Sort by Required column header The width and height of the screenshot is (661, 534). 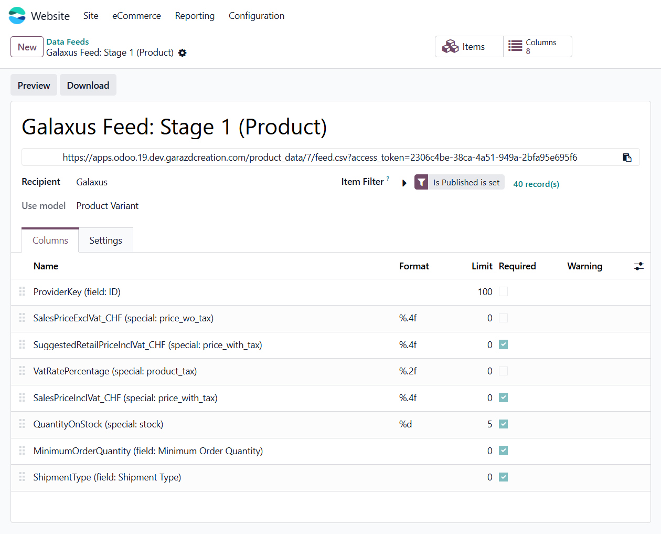coord(517,266)
